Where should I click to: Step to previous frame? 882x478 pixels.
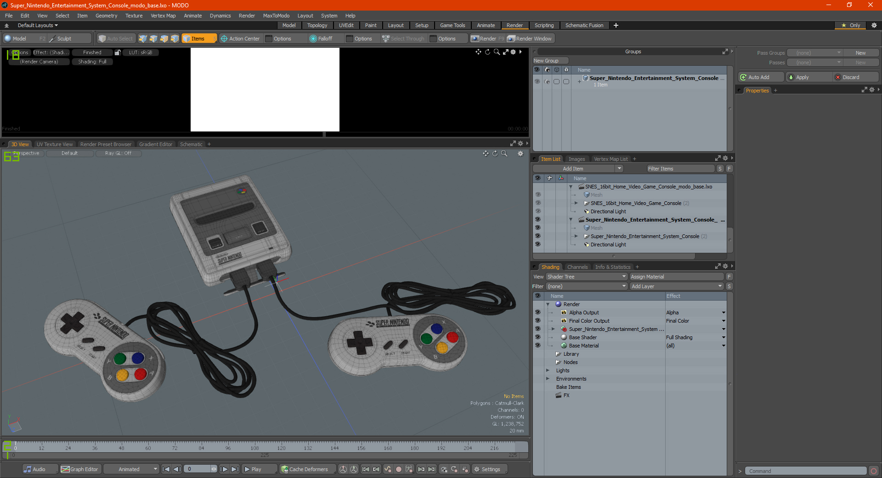(x=177, y=469)
